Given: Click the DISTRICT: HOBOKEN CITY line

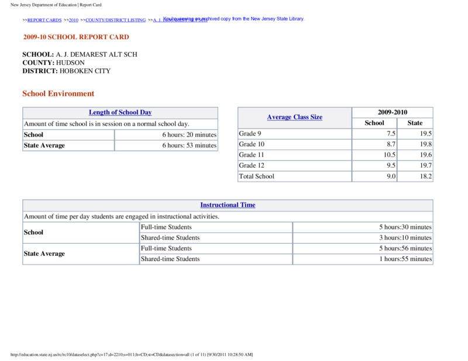Looking at the screenshot, I should [66, 71].
